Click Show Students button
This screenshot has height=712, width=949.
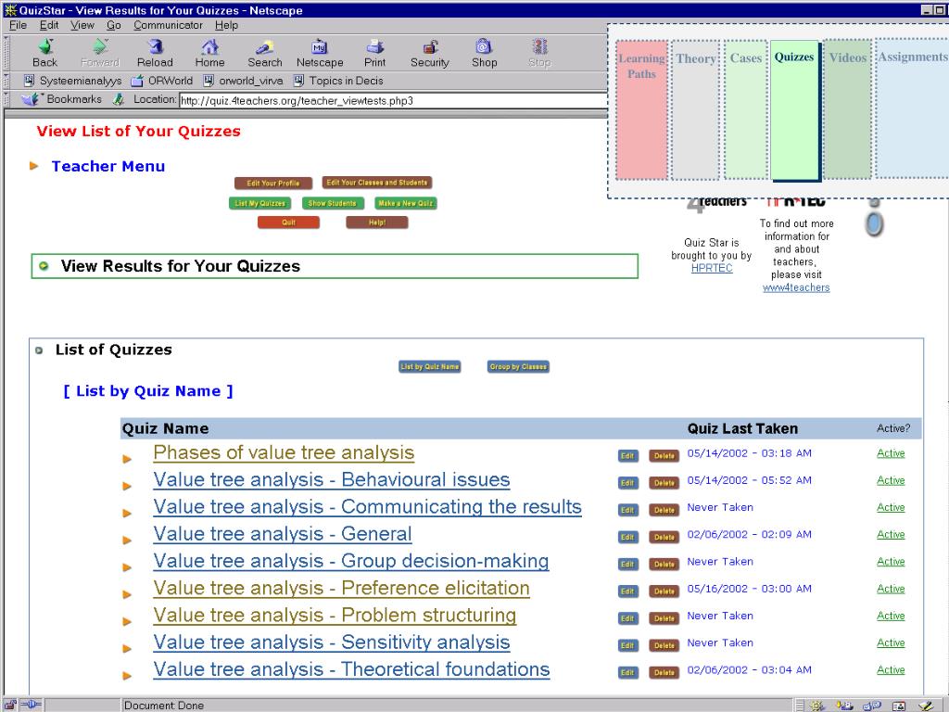click(x=333, y=203)
